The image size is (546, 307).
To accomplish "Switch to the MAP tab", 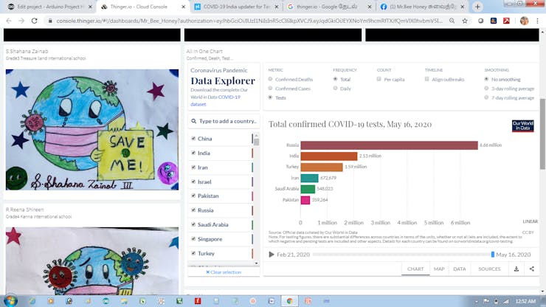I will [x=439, y=269].
